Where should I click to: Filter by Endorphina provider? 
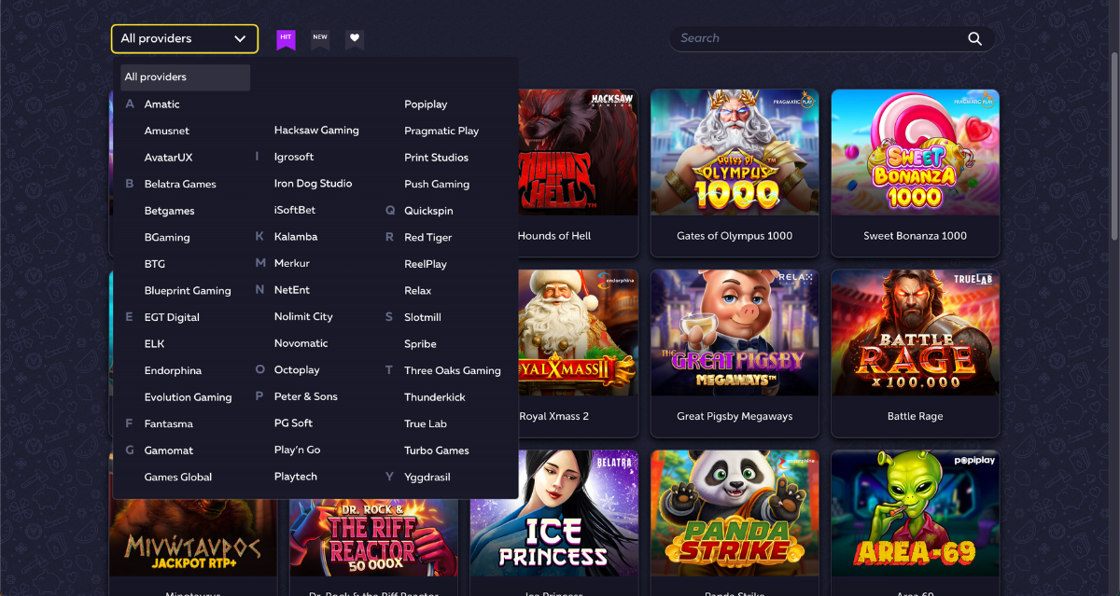click(x=173, y=370)
